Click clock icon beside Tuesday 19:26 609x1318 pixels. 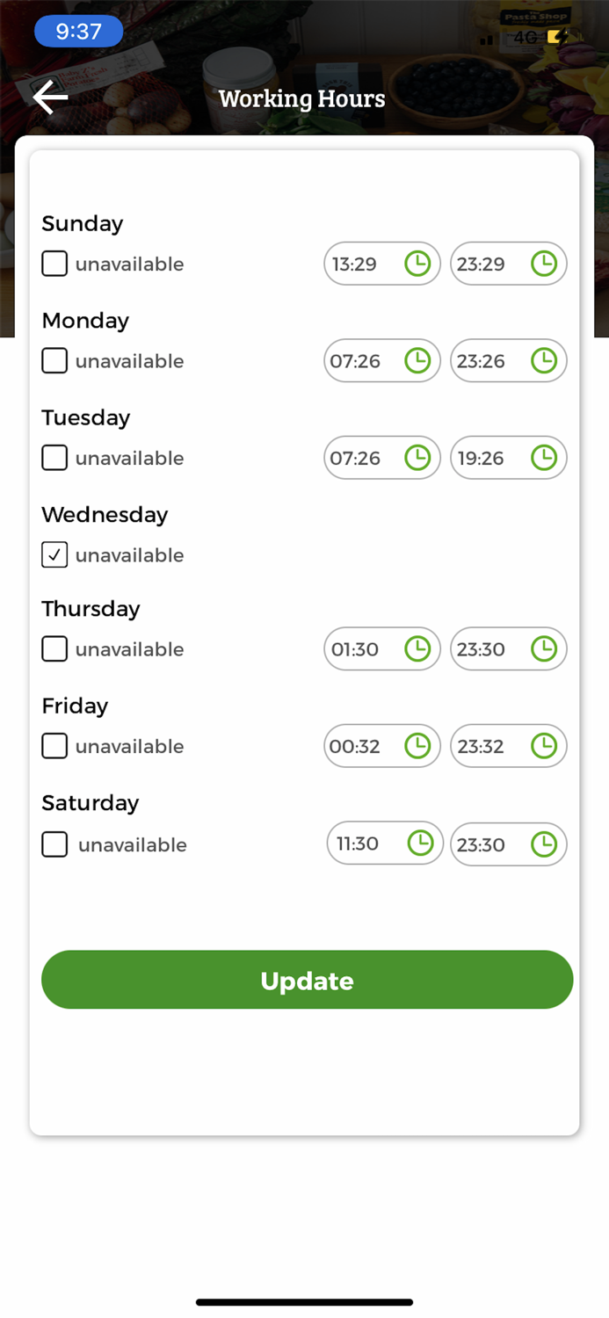(544, 457)
